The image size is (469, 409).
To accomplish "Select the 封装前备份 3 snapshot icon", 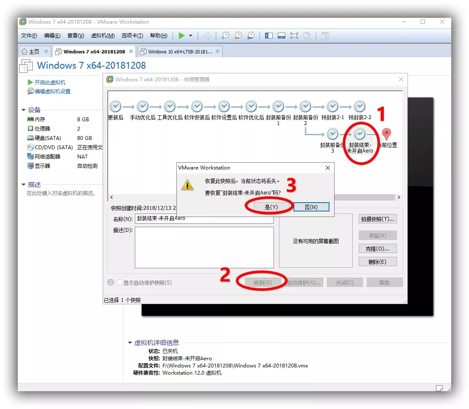I will pyautogui.click(x=332, y=134).
